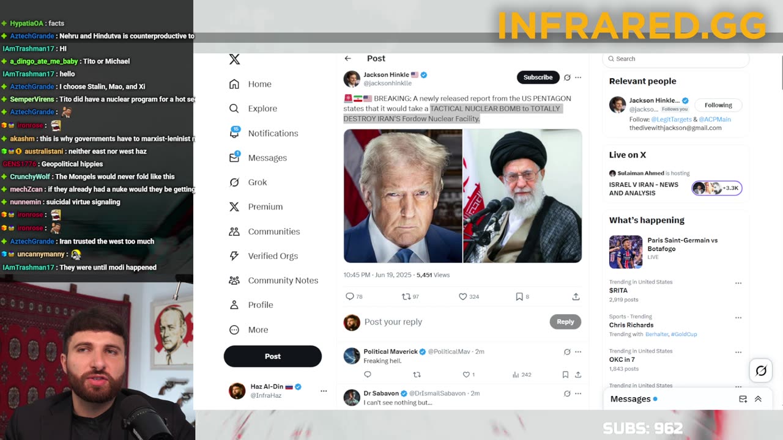Click the More circle icon
783x440 pixels.
[x=234, y=330]
